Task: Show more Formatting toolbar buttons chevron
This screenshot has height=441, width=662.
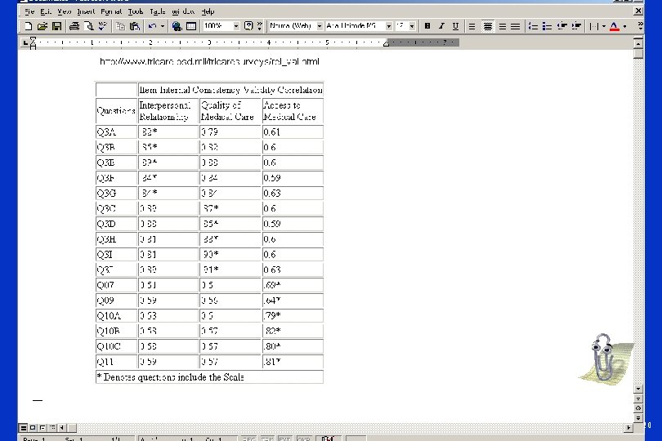Action: (x=641, y=26)
